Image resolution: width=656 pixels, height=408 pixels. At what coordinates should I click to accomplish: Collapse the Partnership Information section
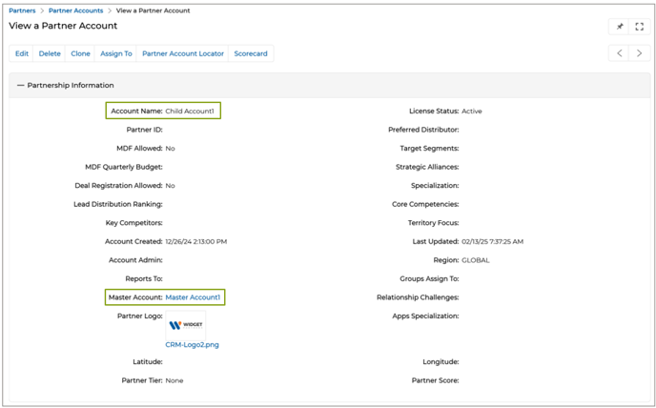click(20, 86)
